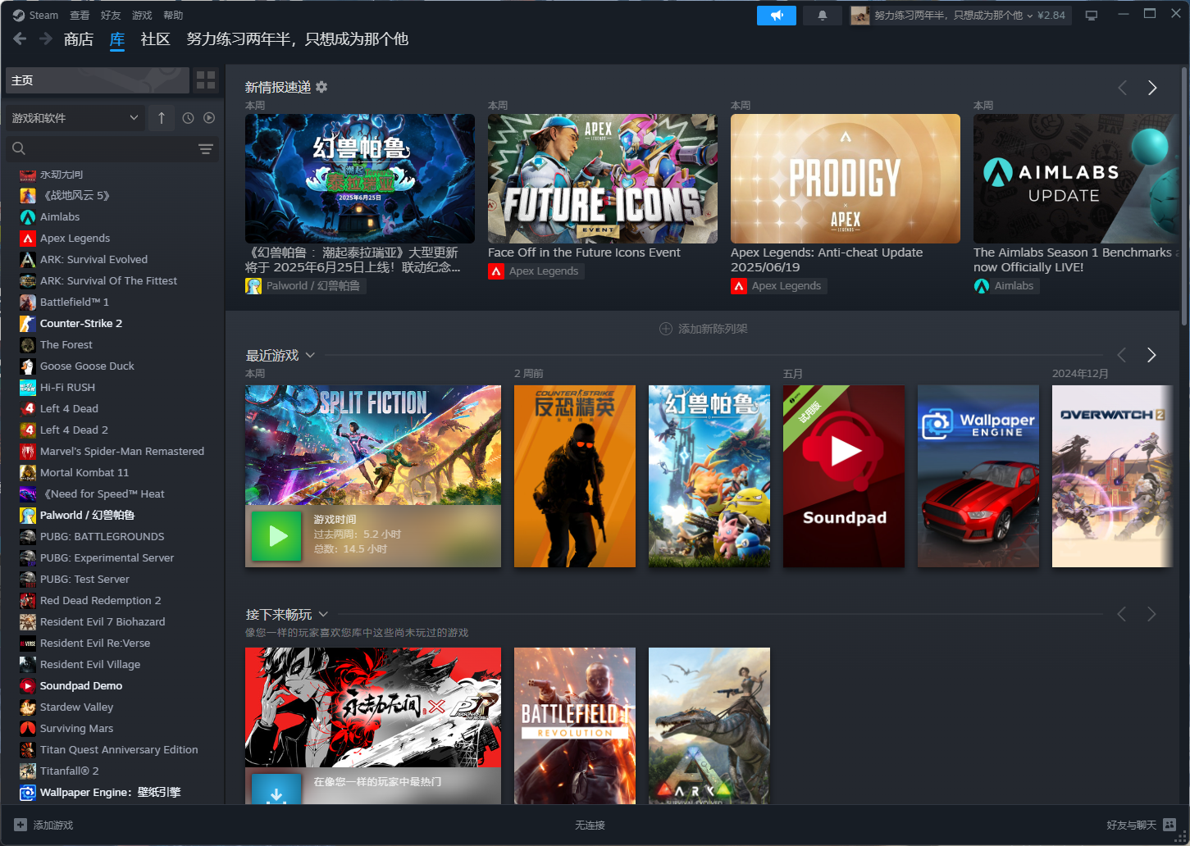1190x846 pixels.
Task: Toggle ready-to-play filter icon
Action: tap(209, 118)
